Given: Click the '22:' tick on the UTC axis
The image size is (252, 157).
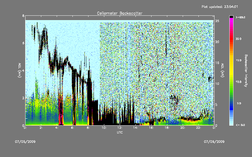Looking at the screenshot, I should point(199,128).
